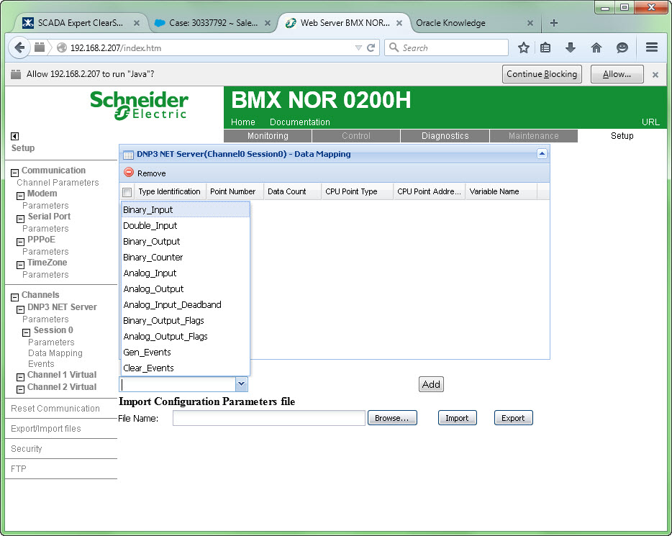Select Double_Input from the list

pyautogui.click(x=185, y=225)
